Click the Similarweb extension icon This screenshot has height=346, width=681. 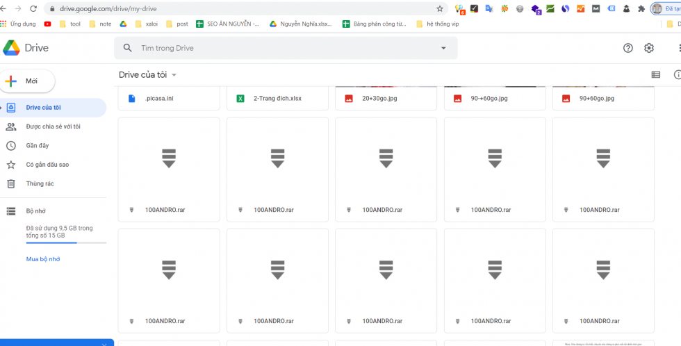coord(565,8)
